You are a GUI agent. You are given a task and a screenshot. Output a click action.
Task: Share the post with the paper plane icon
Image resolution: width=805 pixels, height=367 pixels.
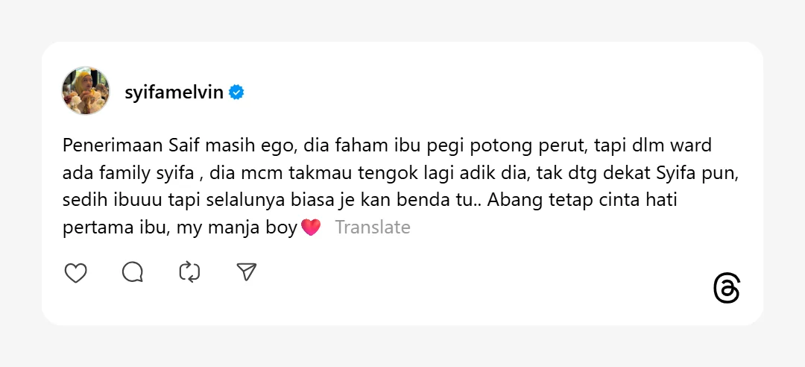(247, 273)
